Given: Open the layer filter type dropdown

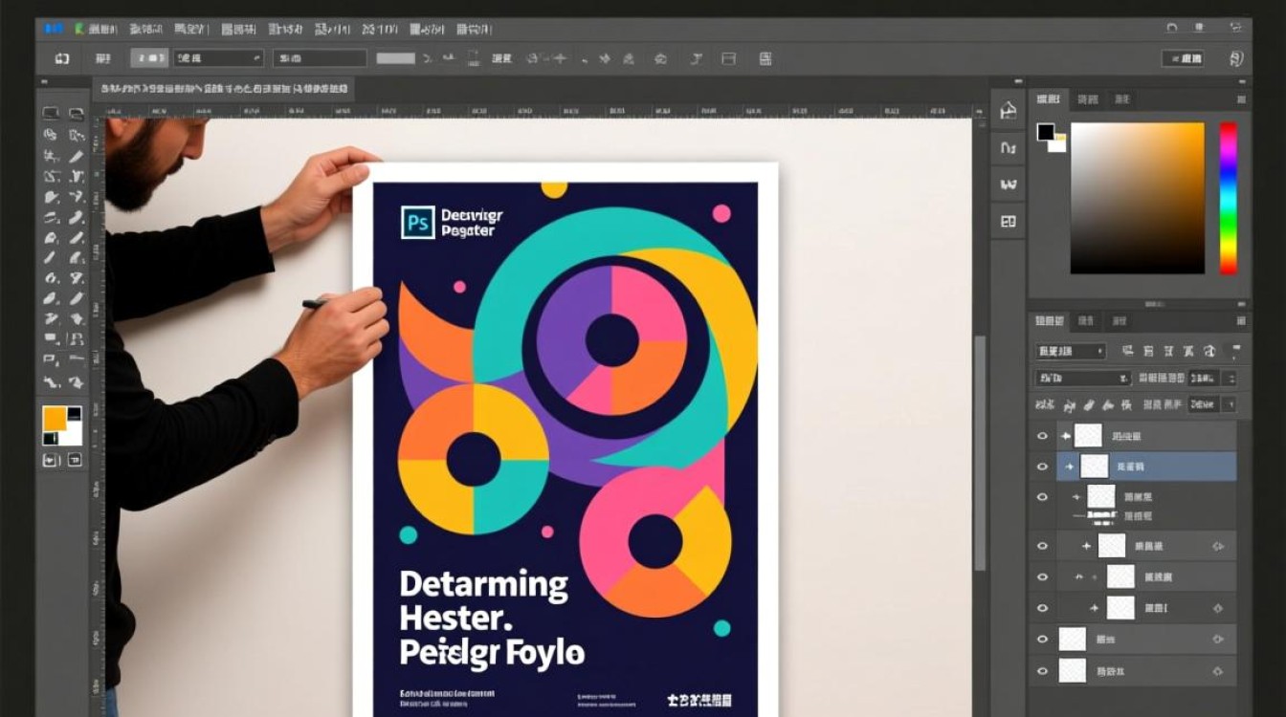Looking at the screenshot, I should 1070,351.
